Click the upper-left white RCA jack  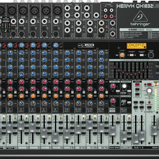pyautogui.click(x=105, y=10)
